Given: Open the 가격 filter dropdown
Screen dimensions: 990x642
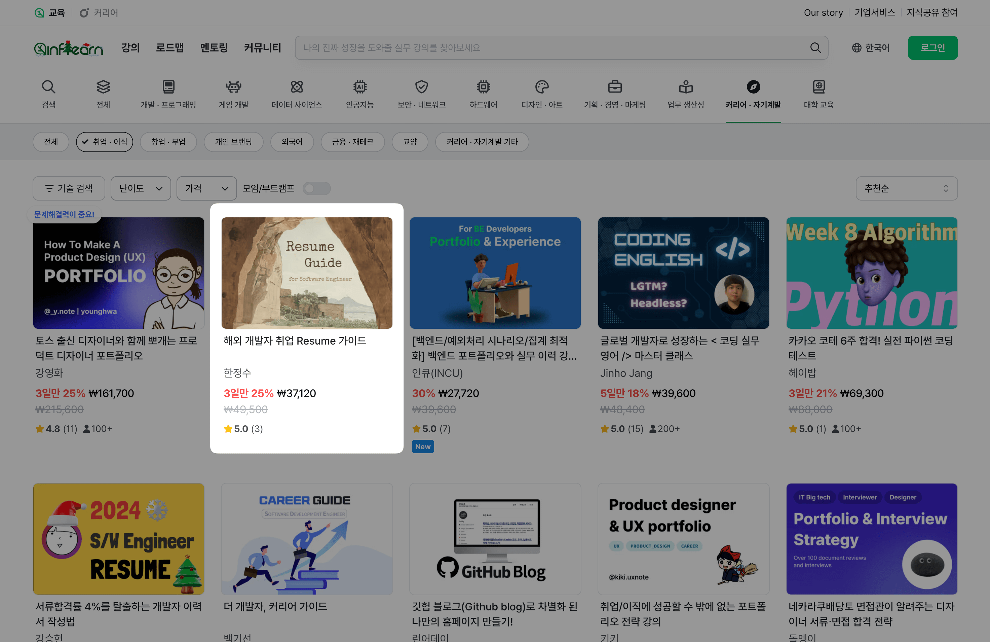Looking at the screenshot, I should pyautogui.click(x=206, y=189).
